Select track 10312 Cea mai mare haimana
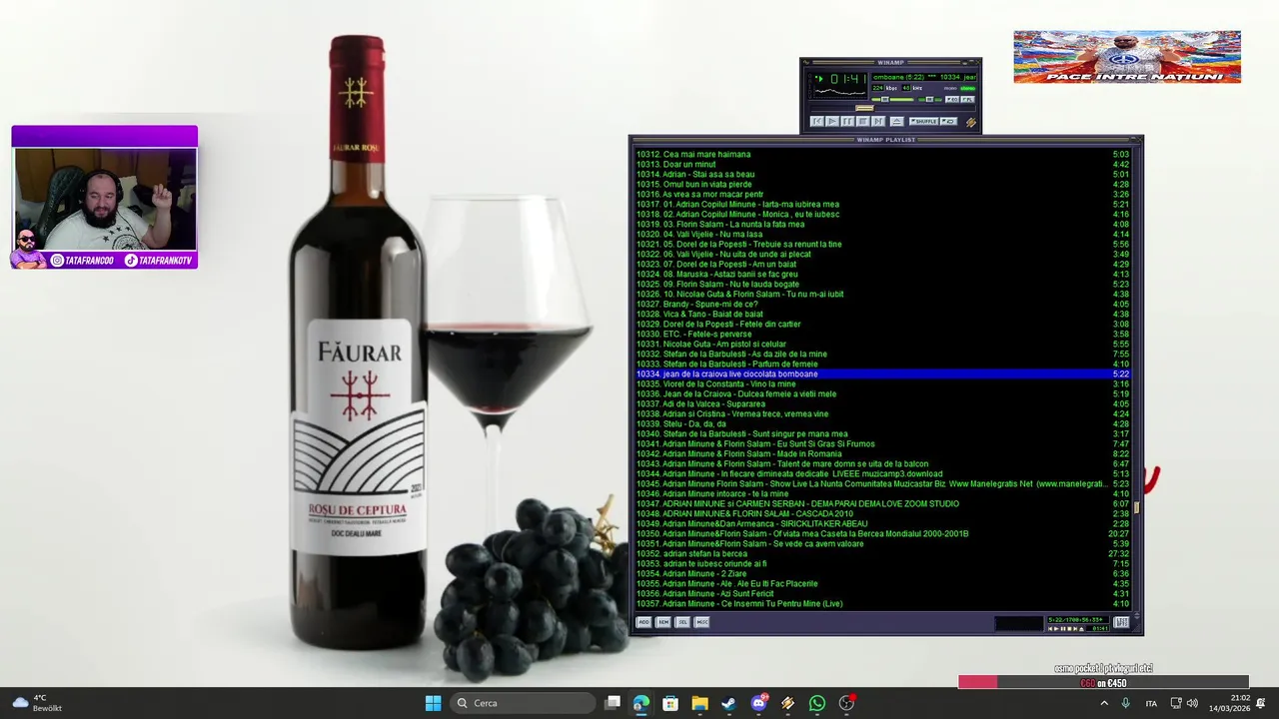1279x719 pixels. (882, 155)
